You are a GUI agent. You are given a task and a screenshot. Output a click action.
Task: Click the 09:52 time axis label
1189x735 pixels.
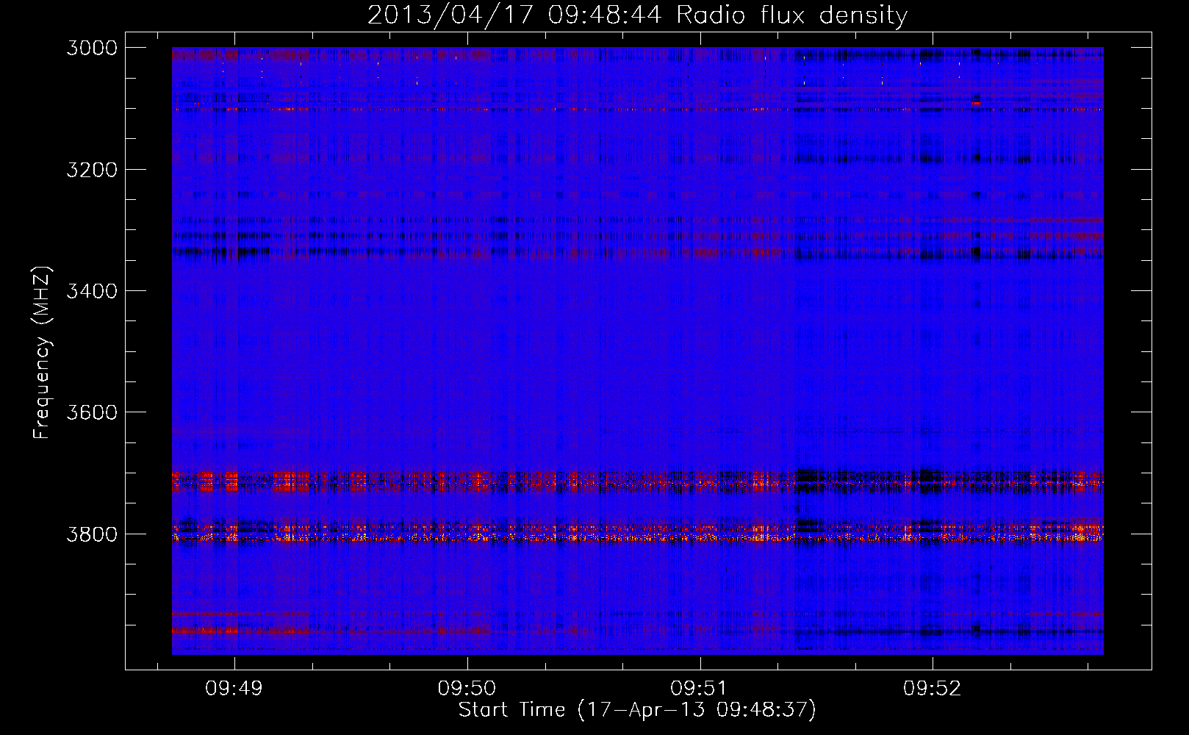[933, 689]
